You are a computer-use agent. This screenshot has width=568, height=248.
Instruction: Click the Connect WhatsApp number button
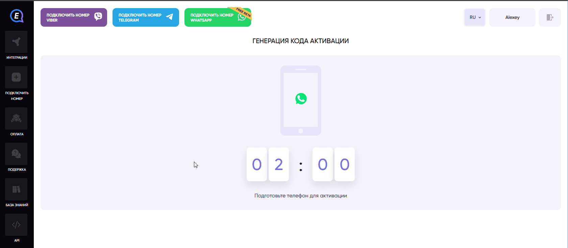pos(218,18)
